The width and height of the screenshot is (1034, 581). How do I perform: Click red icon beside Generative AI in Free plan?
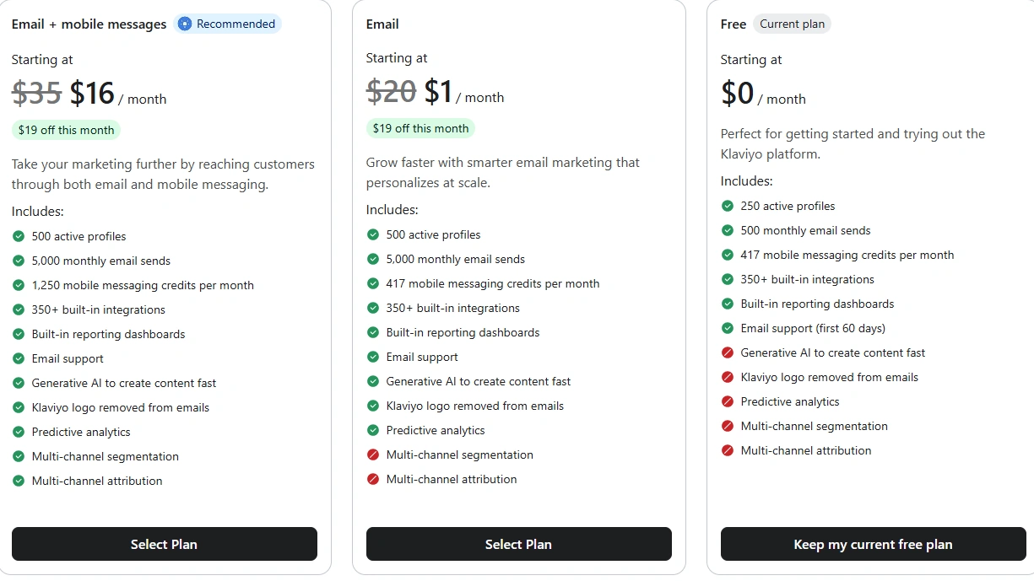[728, 352]
